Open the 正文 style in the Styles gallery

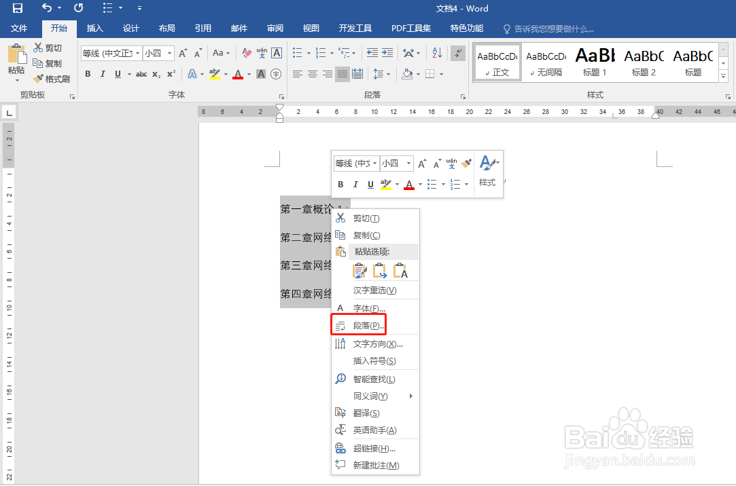(x=497, y=62)
